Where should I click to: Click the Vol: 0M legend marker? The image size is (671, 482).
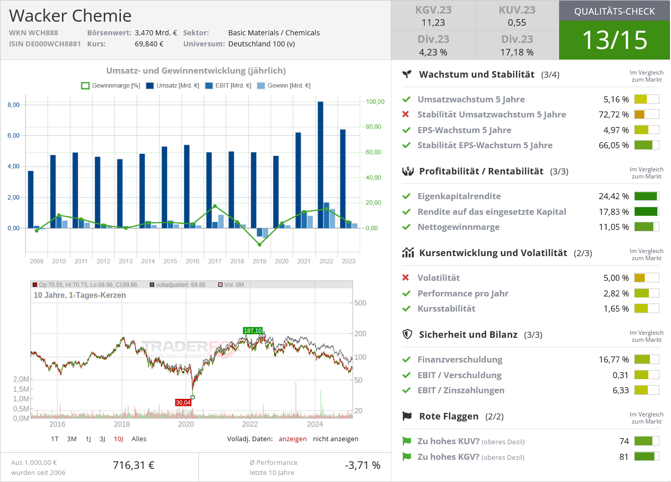coord(220,285)
